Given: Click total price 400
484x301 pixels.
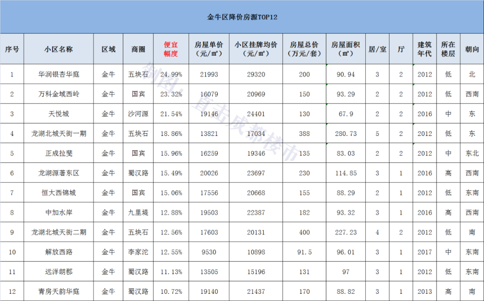Looking at the screenshot, I should [x=304, y=232].
